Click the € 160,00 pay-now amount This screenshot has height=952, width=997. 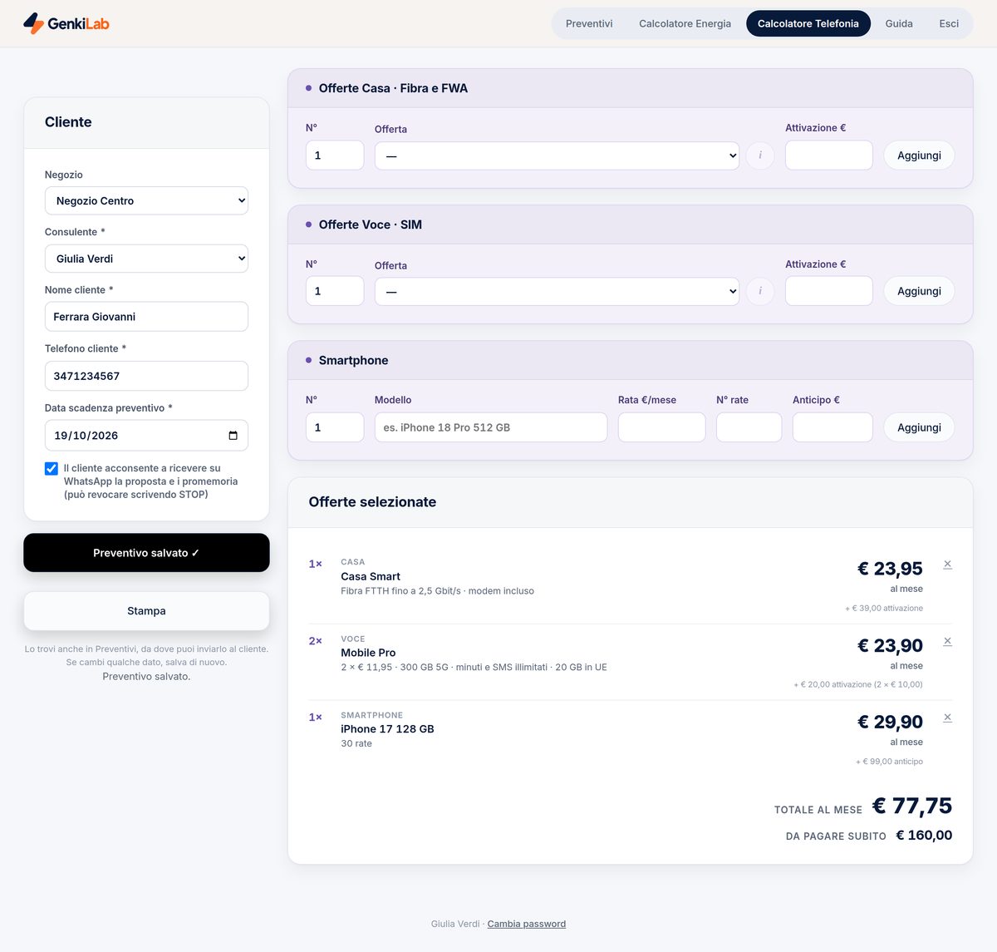[x=924, y=836]
